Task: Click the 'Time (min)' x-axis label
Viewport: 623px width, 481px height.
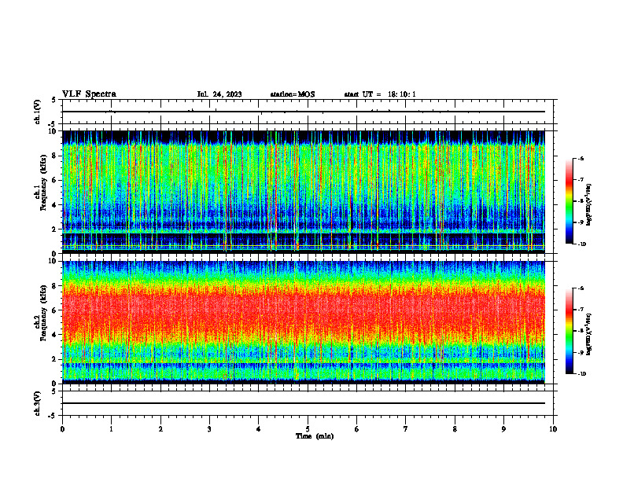Action: 315,436
